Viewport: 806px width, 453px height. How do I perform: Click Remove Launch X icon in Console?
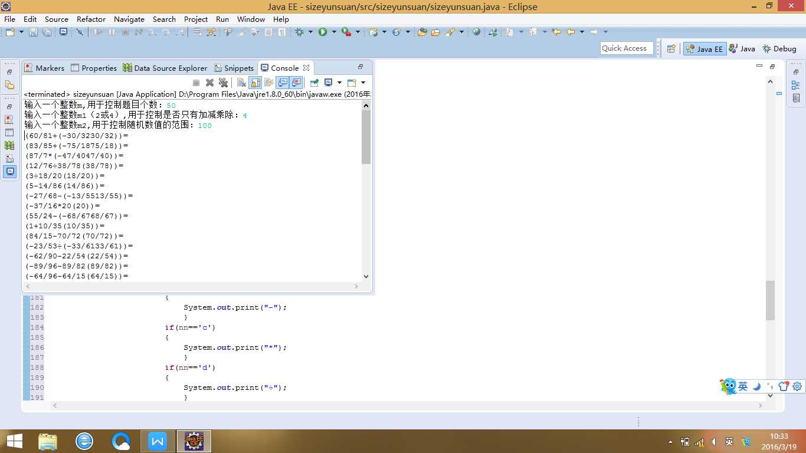[x=209, y=83]
